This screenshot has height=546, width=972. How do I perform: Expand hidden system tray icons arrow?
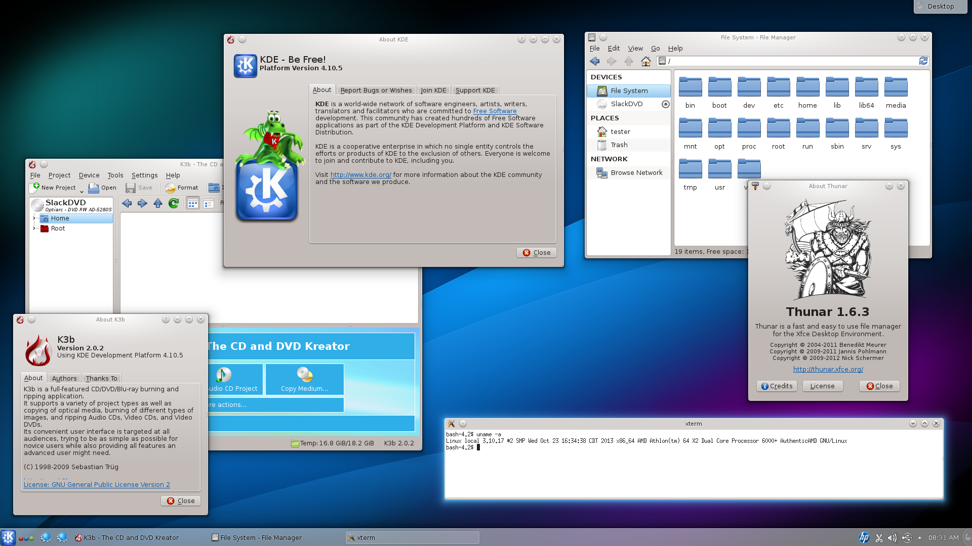pos(919,538)
